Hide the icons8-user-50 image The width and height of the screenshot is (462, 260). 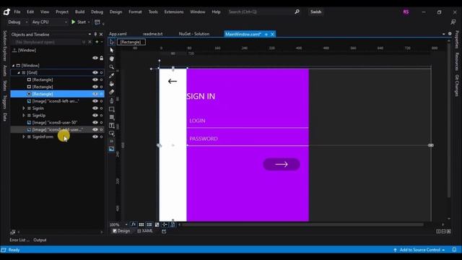pyautogui.click(x=95, y=122)
